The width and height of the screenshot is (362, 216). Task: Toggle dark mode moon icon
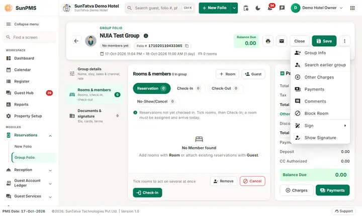click(258, 8)
